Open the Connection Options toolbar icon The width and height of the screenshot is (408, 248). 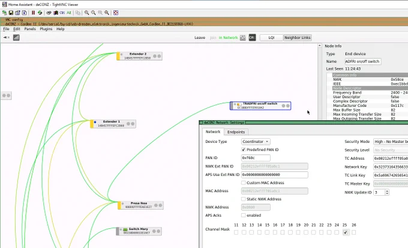pyautogui.click(x=17, y=13)
